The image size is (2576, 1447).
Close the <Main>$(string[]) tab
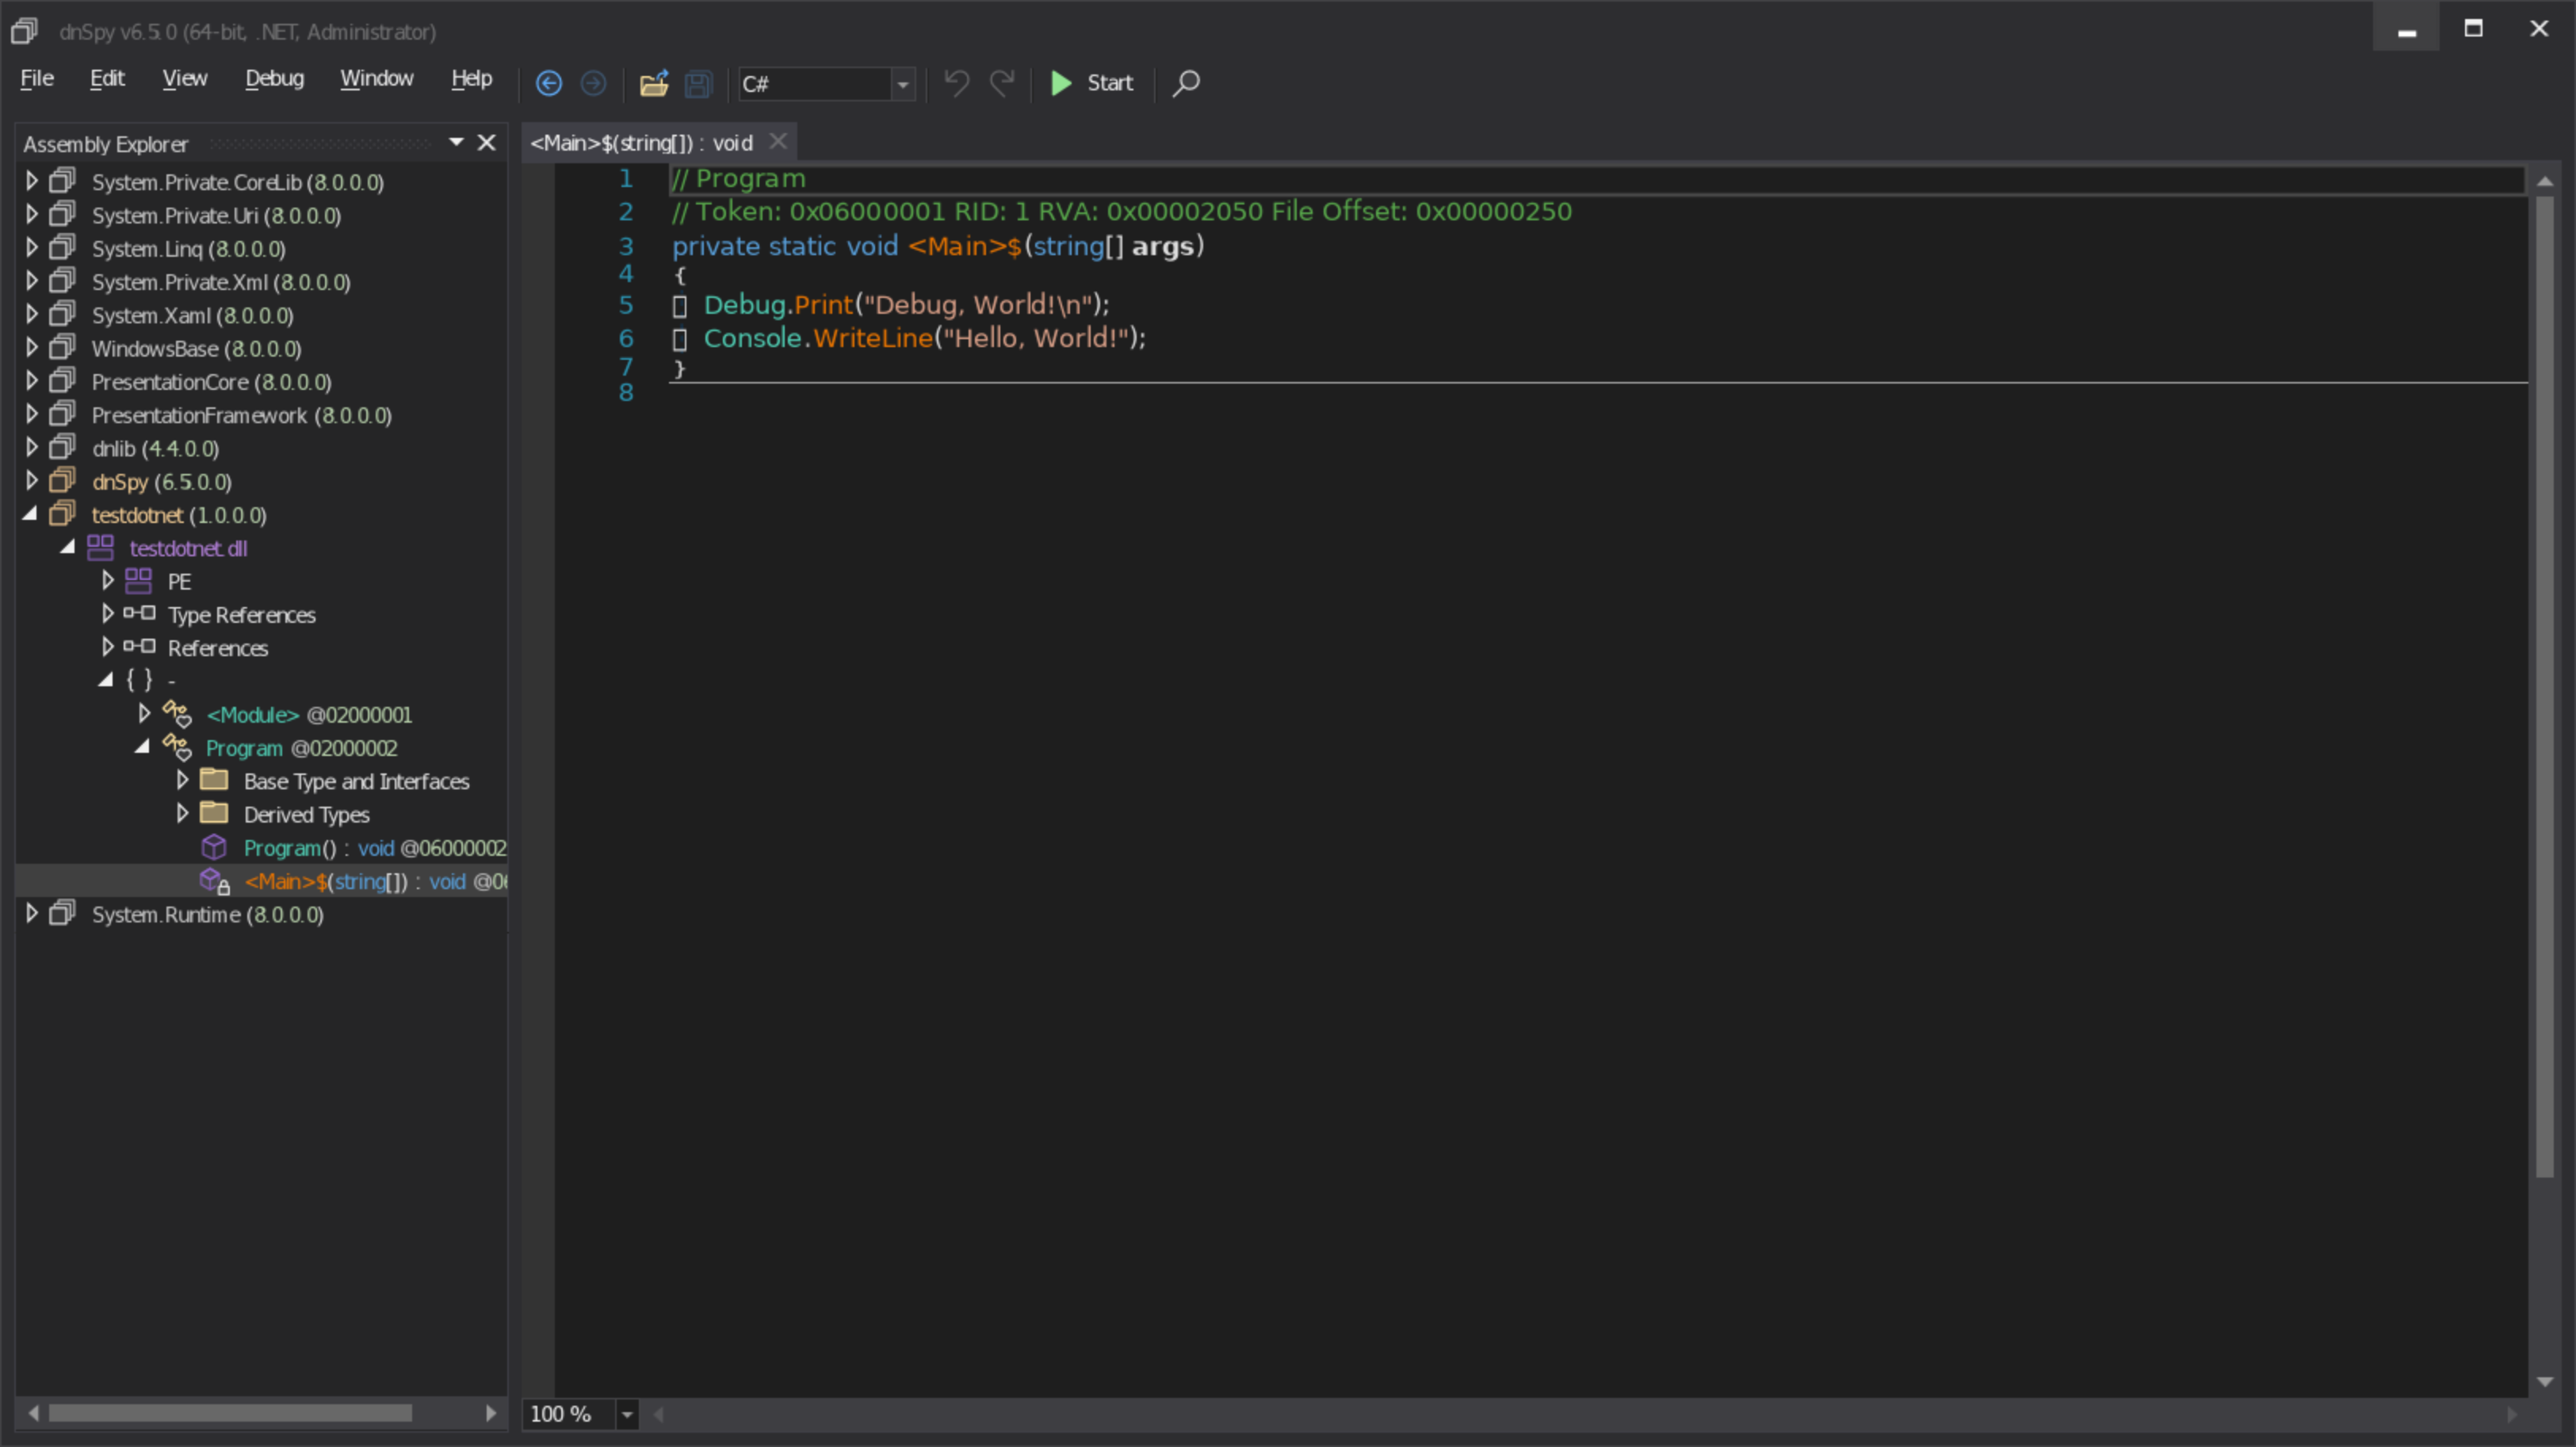point(778,141)
